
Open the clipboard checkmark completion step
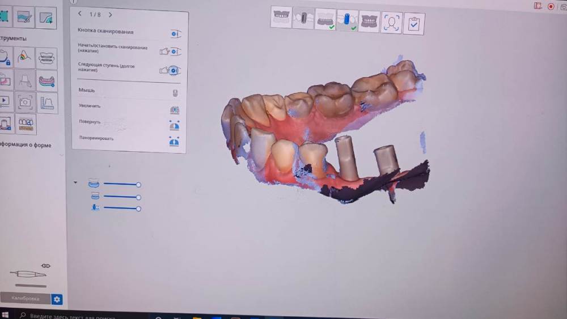[414, 23]
